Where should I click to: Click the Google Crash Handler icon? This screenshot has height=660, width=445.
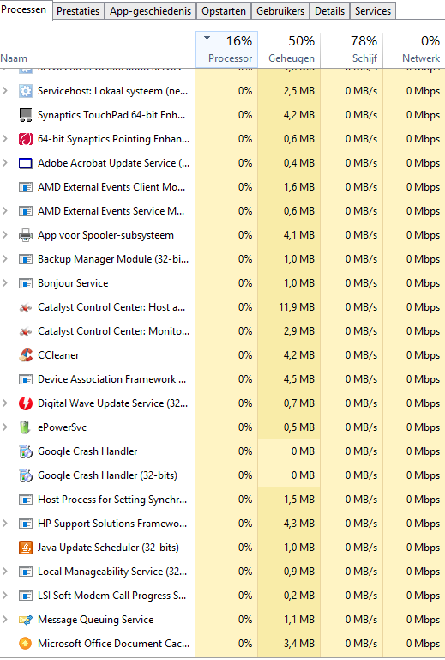[26, 451]
